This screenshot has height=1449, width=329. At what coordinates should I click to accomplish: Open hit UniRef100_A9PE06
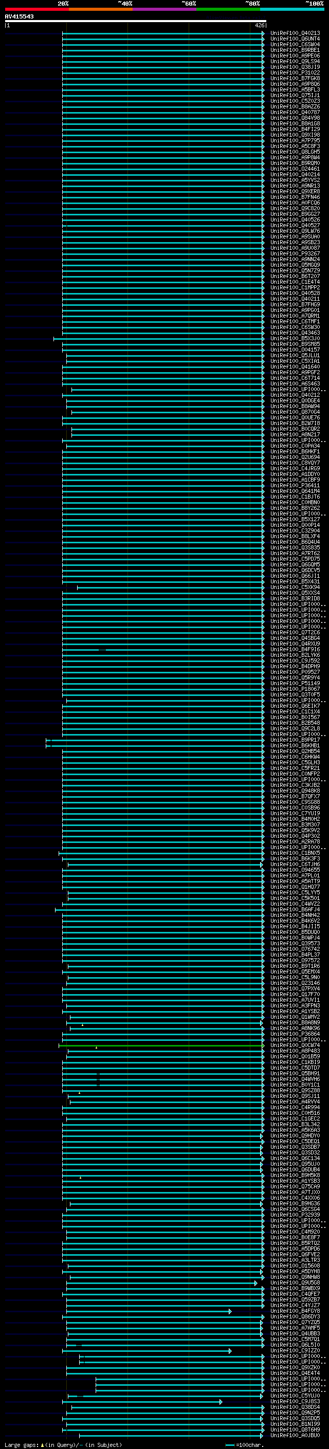tap(295, 56)
